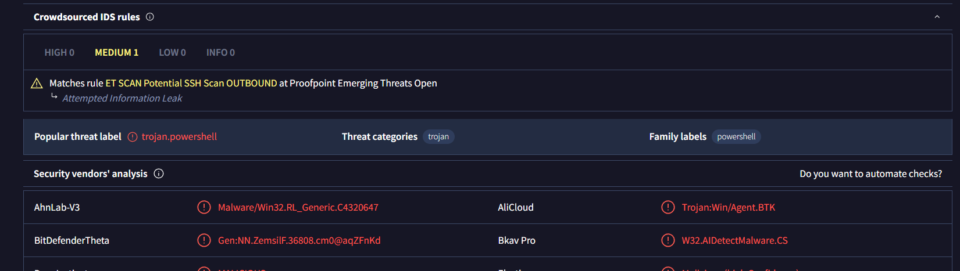Image resolution: width=960 pixels, height=271 pixels.
Task: Open the INFO 0 severity tab
Action: (220, 52)
